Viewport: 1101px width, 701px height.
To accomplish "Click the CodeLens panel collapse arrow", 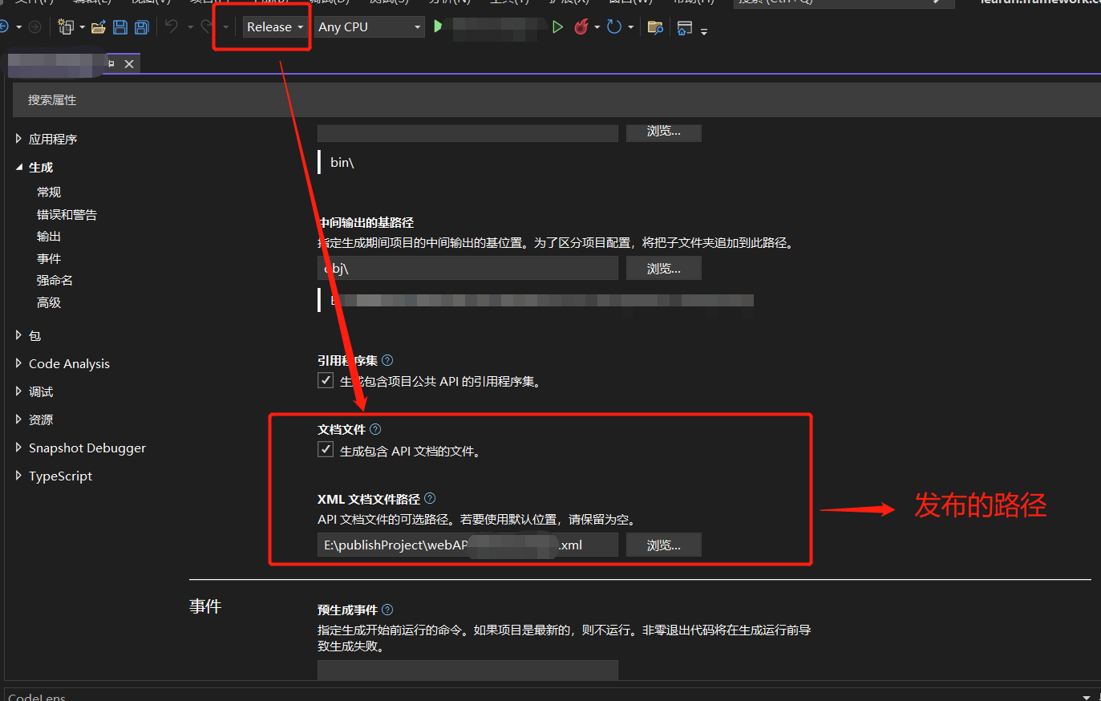I will pos(1087,697).
